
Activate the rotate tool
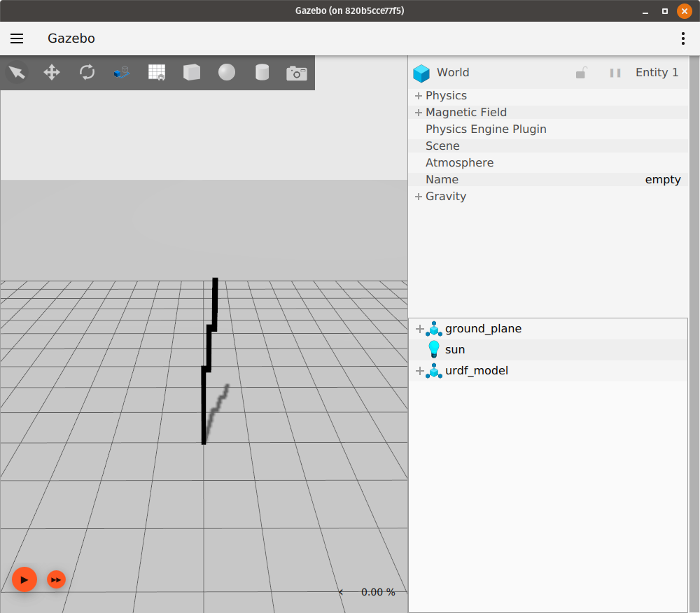[x=87, y=72]
